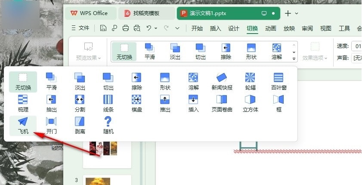Apply the 开门 door transition
This screenshot has height=185, width=362.
point(51,125)
